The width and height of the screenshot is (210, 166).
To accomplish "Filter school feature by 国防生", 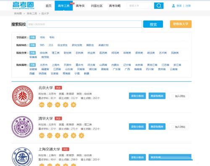I will coord(90,45).
